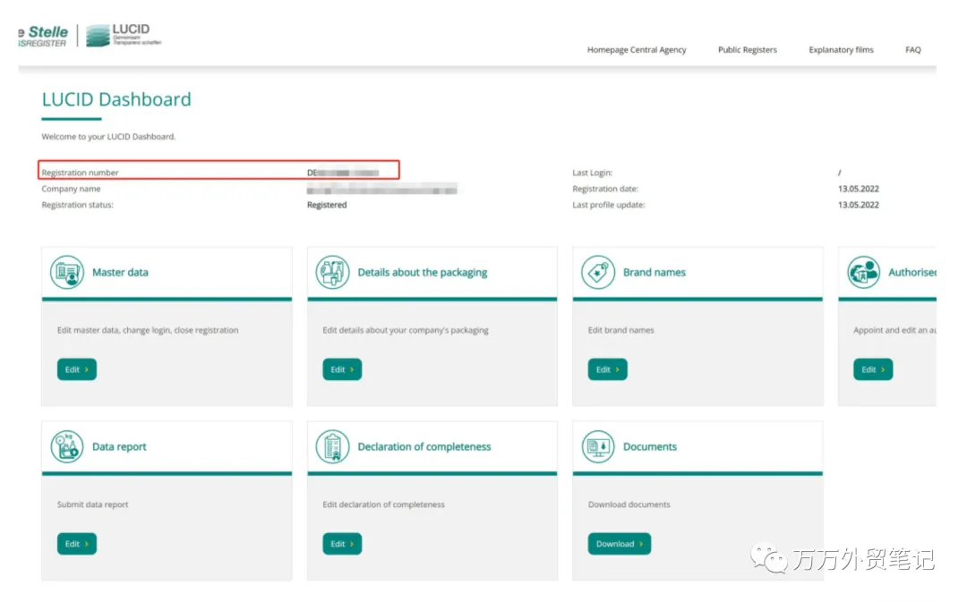Click the Declaration of completeness clipboard icon
The image size is (967, 602).
tap(332, 446)
